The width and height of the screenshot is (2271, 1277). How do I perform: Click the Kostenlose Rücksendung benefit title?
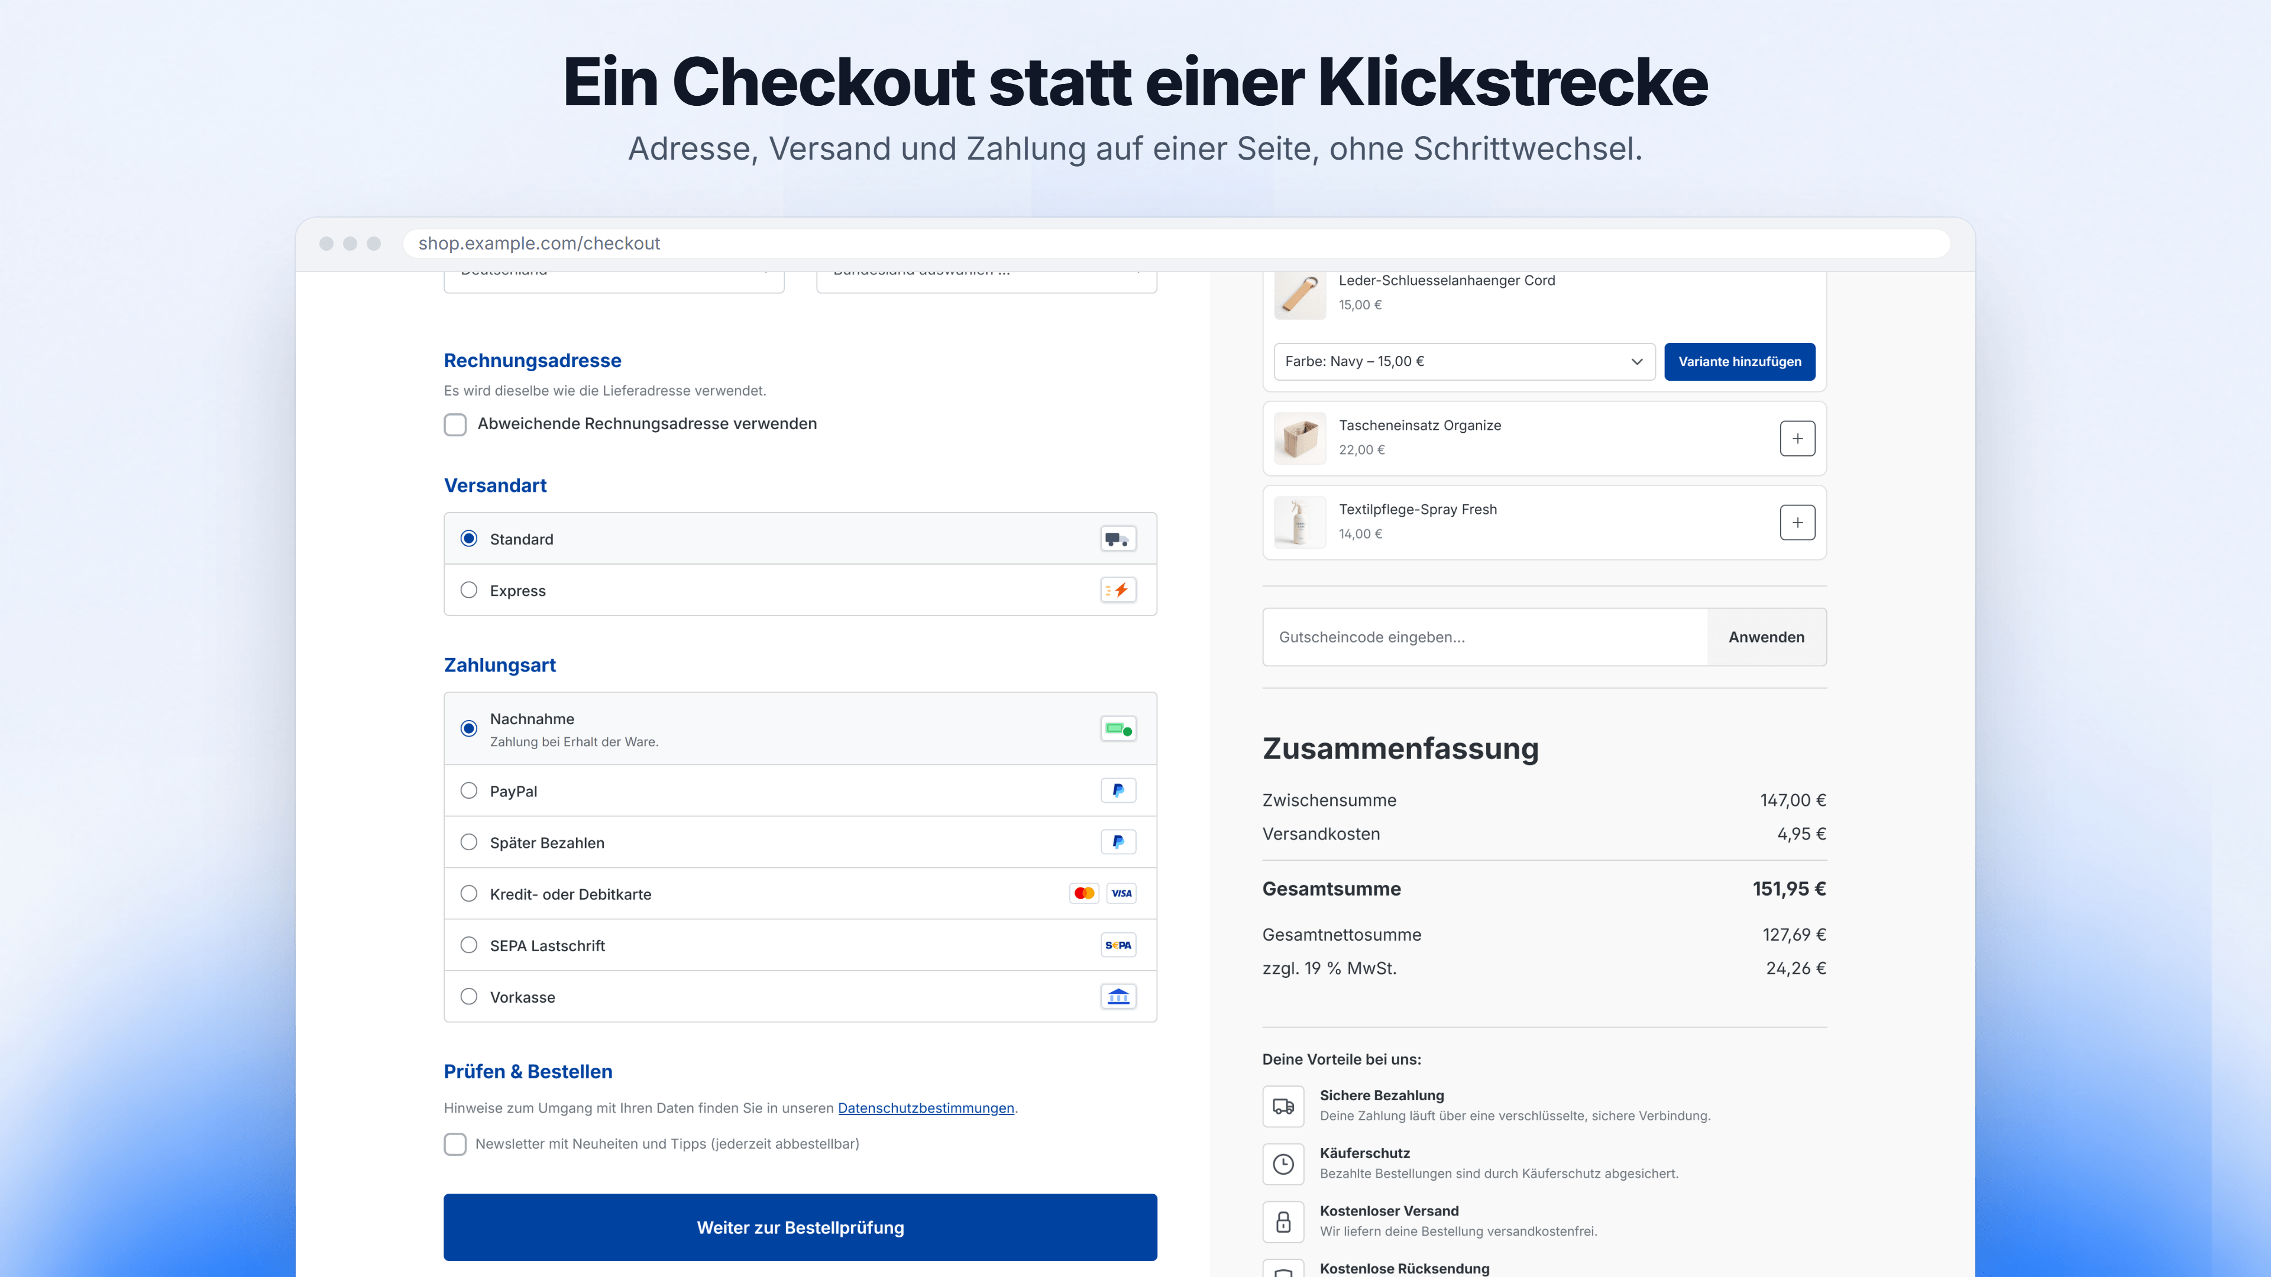(1405, 1268)
